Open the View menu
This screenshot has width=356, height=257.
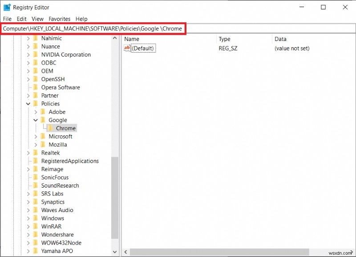37,19
